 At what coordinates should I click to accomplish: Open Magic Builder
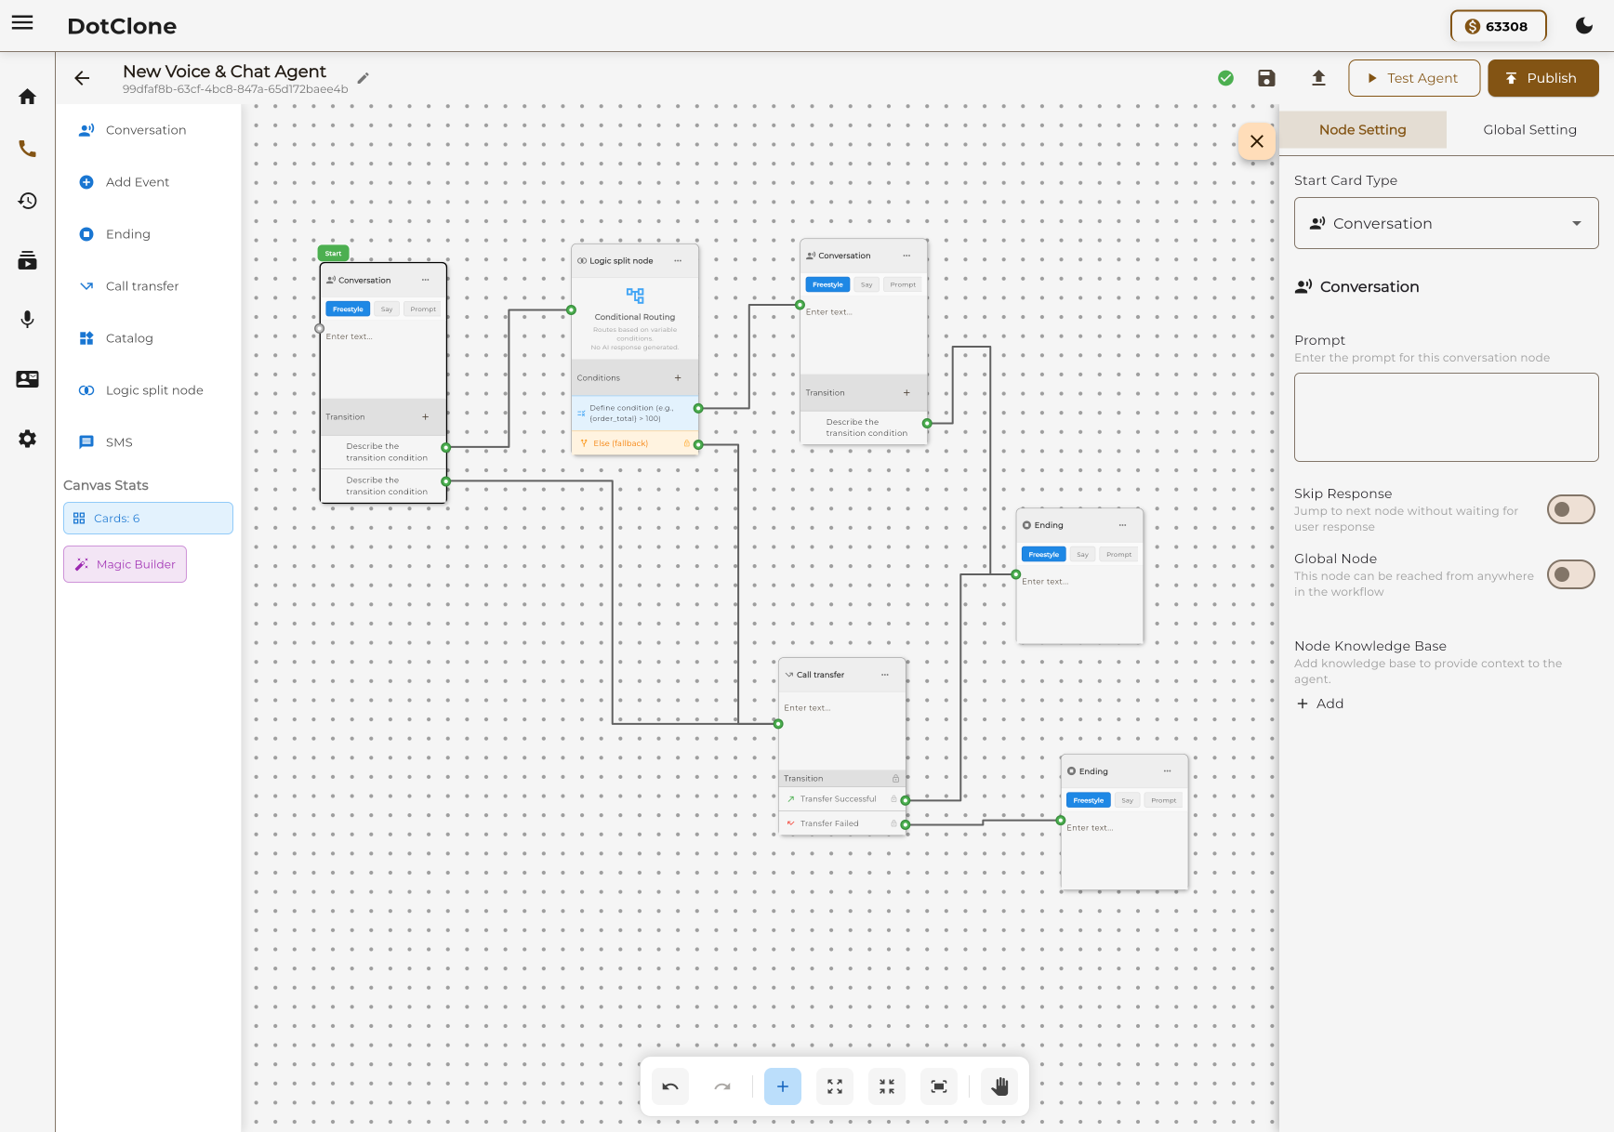click(x=125, y=564)
